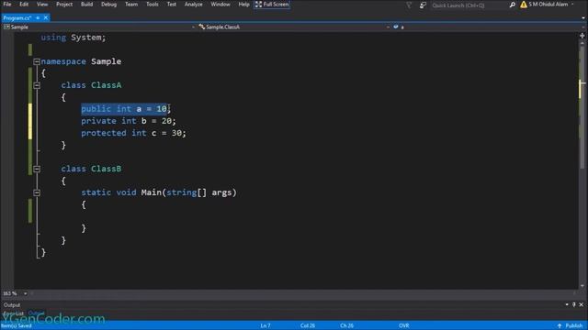Open the Team menu
Screen dimensions: 588x330
click(x=131, y=5)
